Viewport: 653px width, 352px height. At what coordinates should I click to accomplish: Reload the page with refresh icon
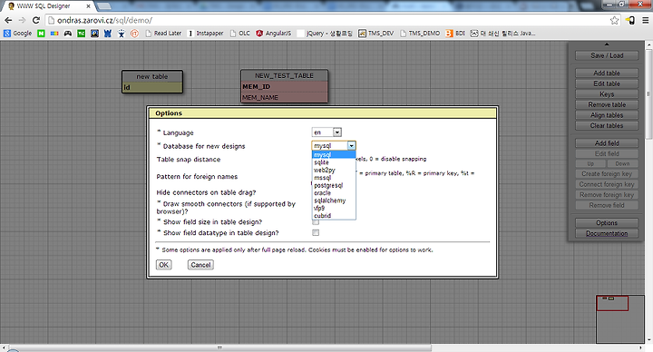[x=35, y=20]
